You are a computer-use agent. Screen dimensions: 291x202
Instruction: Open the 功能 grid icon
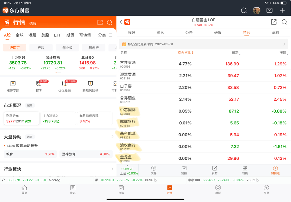(x=245, y=170)
